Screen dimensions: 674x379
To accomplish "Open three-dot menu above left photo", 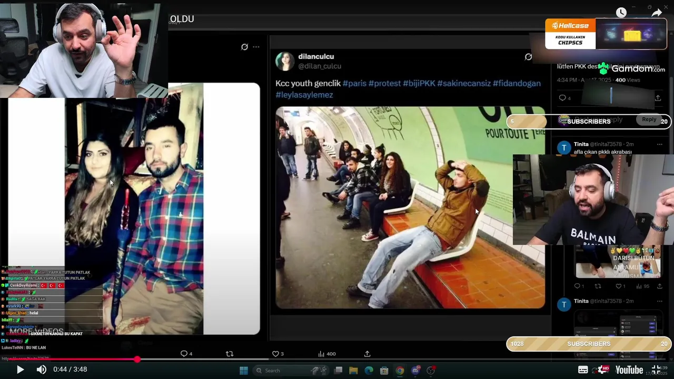I will pos(256,47).
